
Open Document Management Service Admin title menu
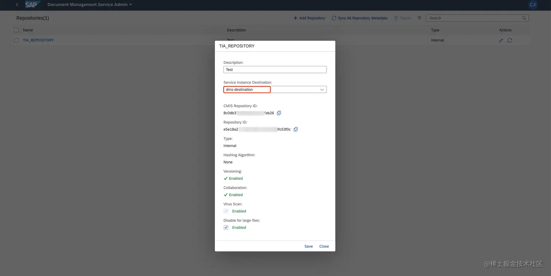(90, 5)
